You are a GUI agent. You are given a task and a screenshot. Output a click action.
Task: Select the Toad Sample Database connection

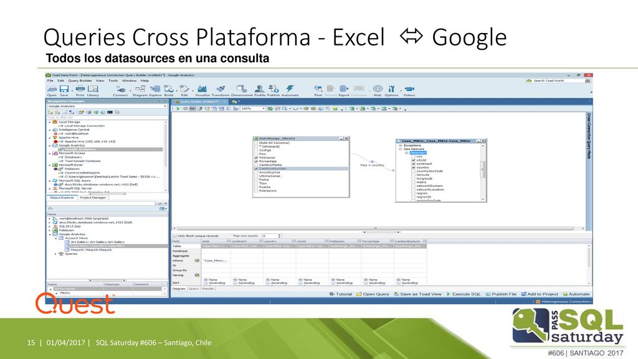pyautogui.click(x=83, y=161)
